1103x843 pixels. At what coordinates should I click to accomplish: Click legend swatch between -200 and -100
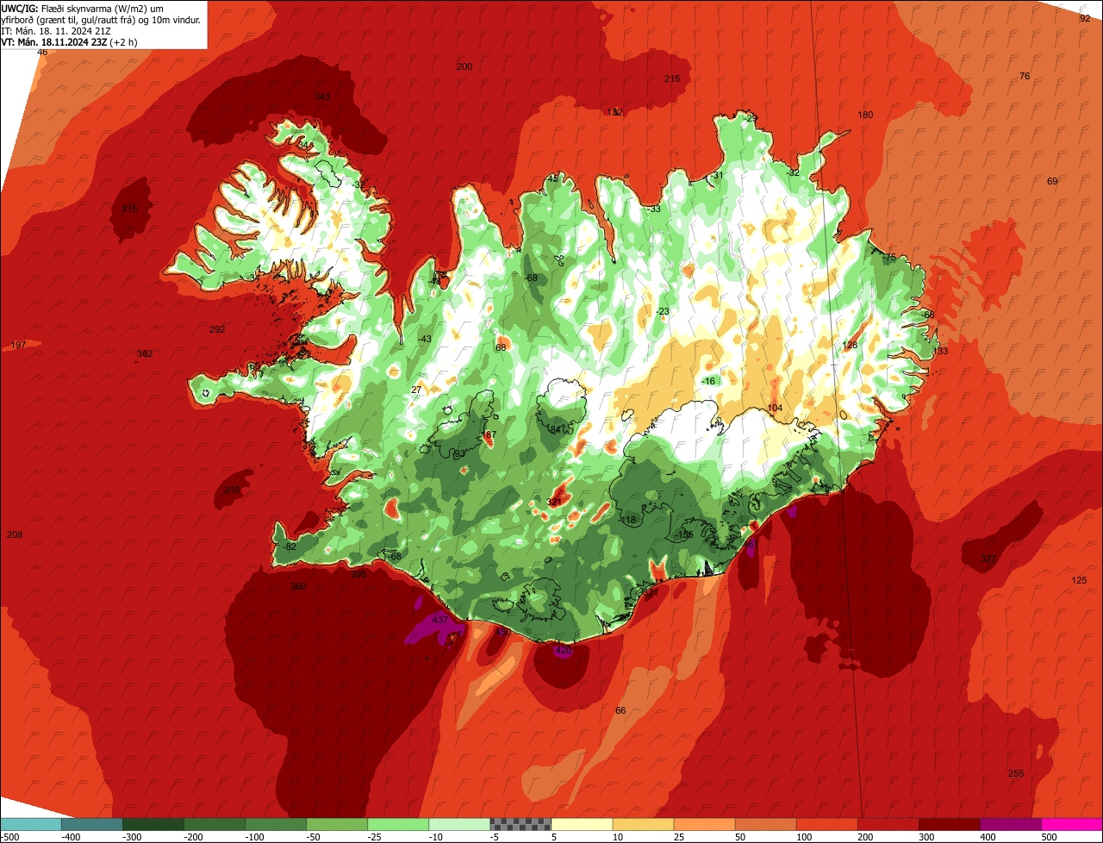[x=215, y=824]
